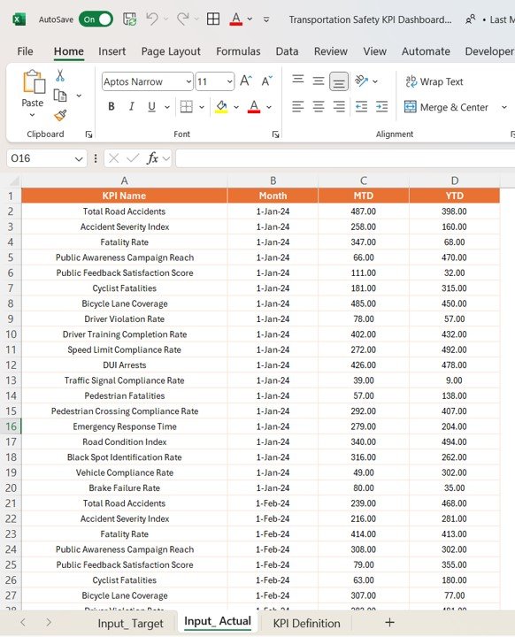Apply font color from quick access toolbar
The width and height of the screenshot is (515, 637).
[235, 19]
